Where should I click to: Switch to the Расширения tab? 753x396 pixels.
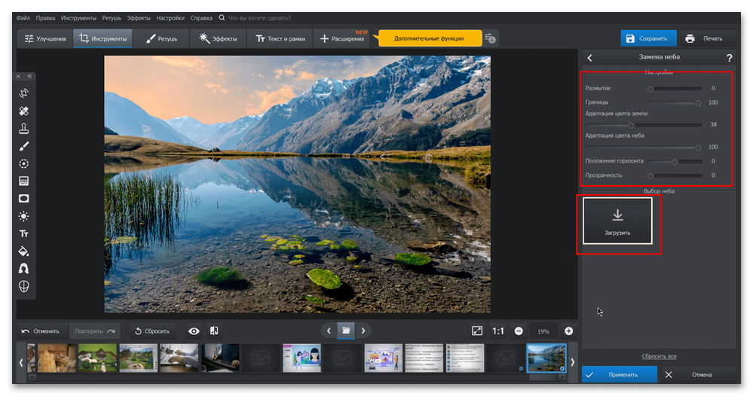point(342,38)
